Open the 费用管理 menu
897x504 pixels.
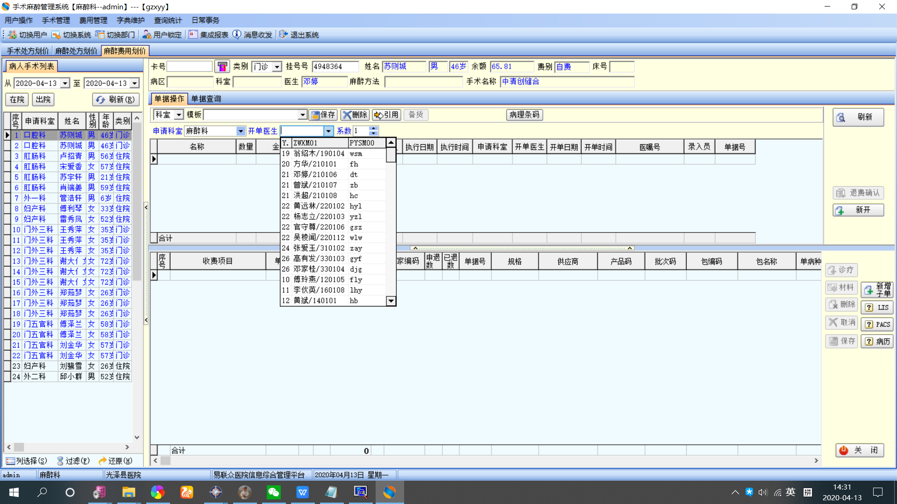[x=93, y=20]
